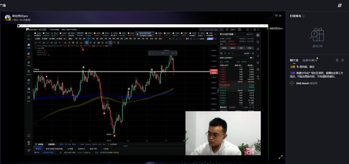Open the 周期 period dropdown
Screen dimensions: 349x164
coord(71,39)
